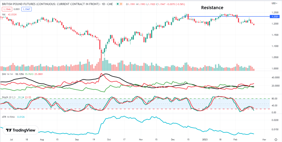Click the Jul label on time axis
The image size is (282, 142).
coord(12,139)
